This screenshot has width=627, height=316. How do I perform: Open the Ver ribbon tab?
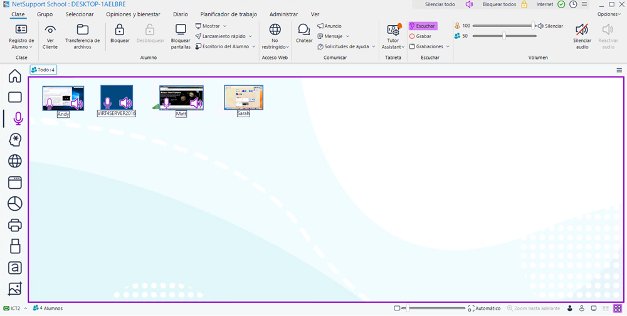(x=315, y=14)
